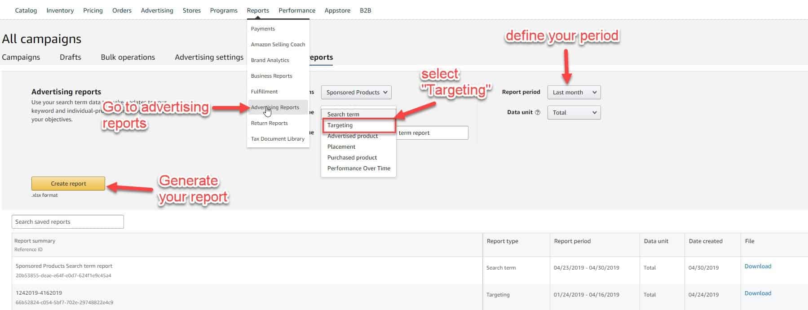Pick Performance Over Time report type
The height and width of the screenshot is (310, 808).
(x=358, y=168)
